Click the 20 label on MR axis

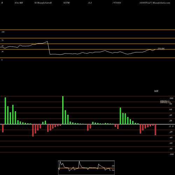171,121
